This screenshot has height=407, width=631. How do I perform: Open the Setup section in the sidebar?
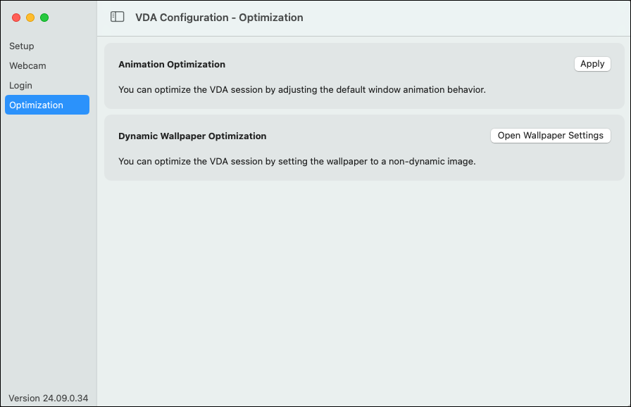22,46
